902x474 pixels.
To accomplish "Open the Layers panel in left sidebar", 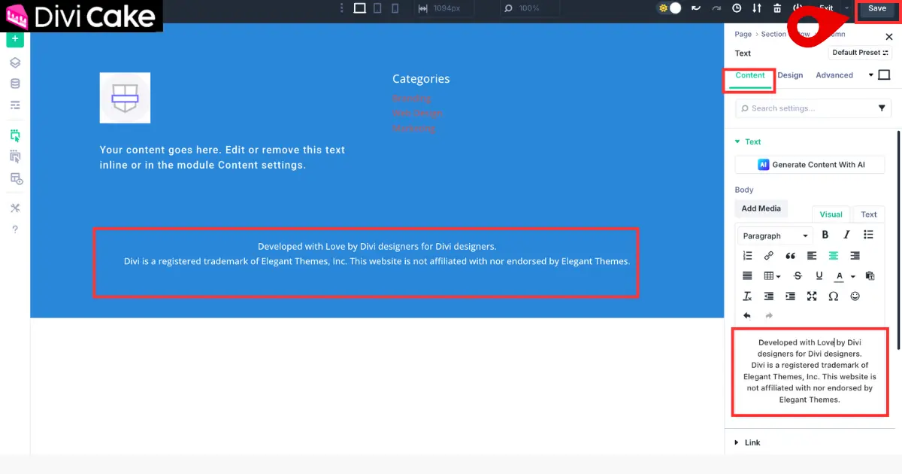I will (15, 63).
